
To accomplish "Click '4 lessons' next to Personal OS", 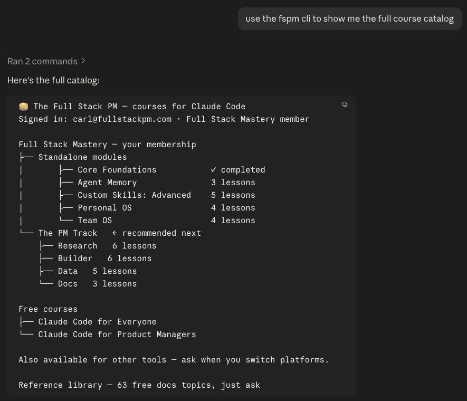I will pyautogui.click(x=233, y=208).
